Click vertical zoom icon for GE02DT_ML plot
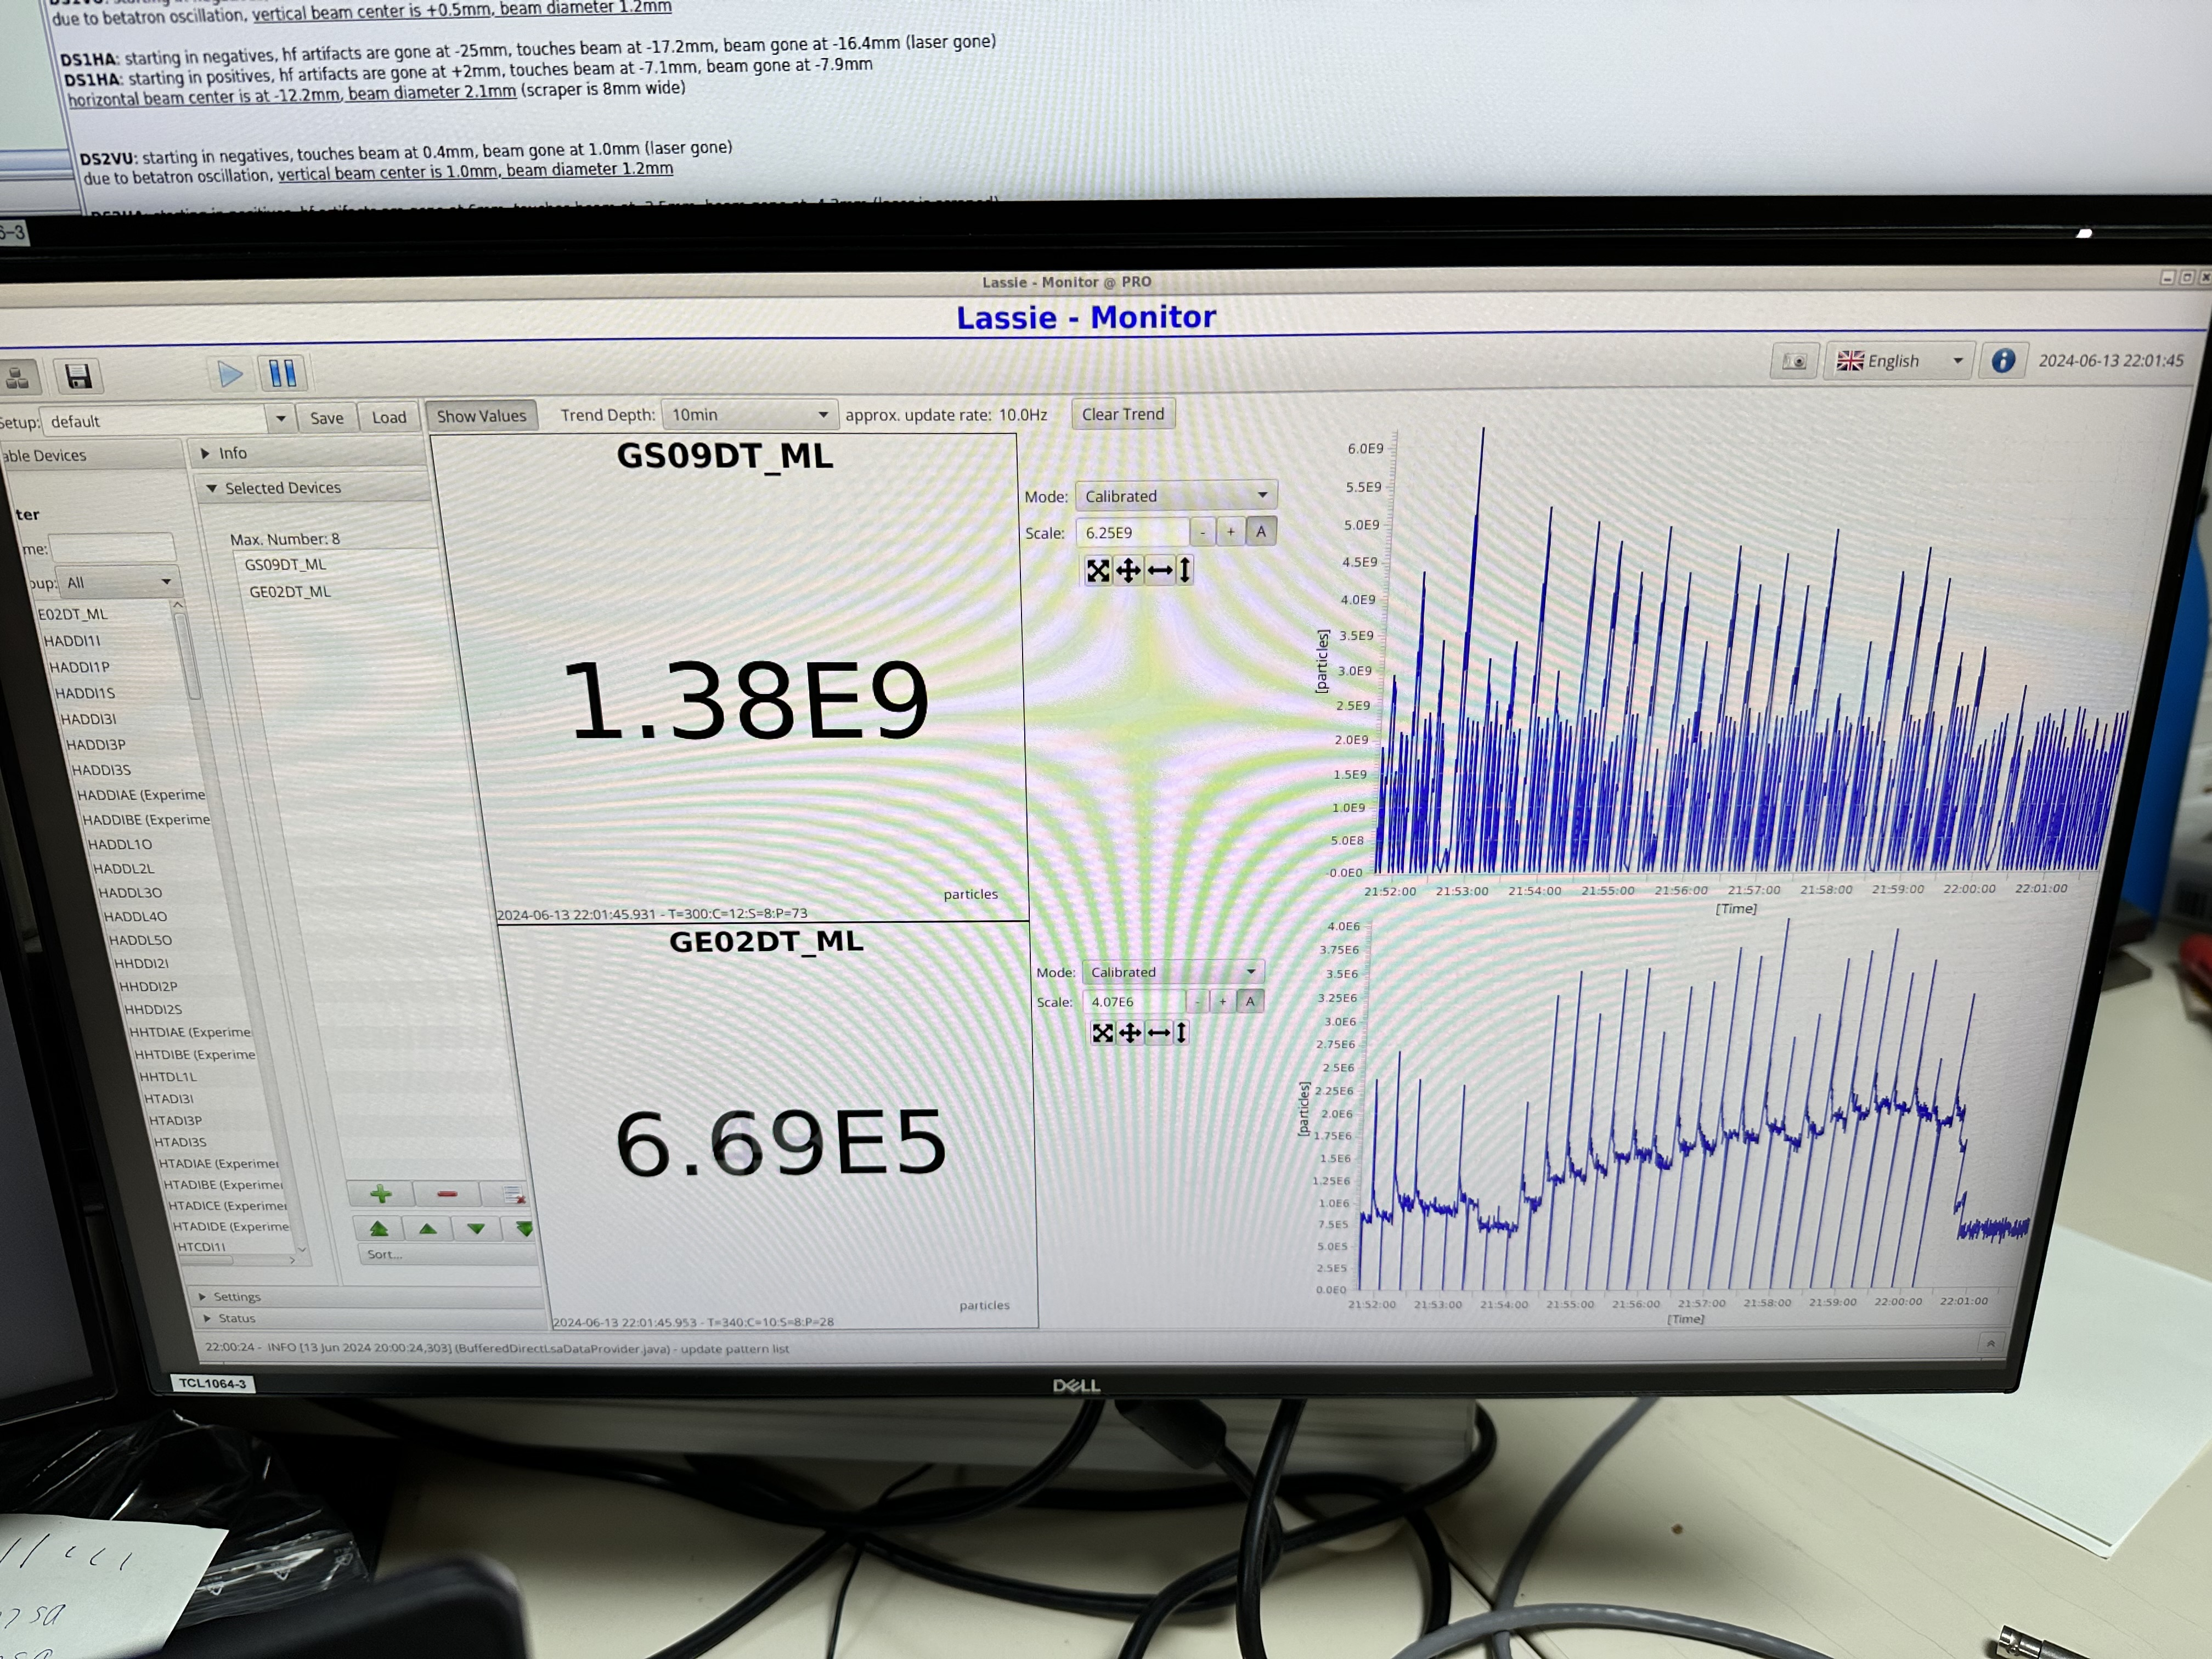The height and width of the screenshot is (1659, 2212). pos(1181,1033)
